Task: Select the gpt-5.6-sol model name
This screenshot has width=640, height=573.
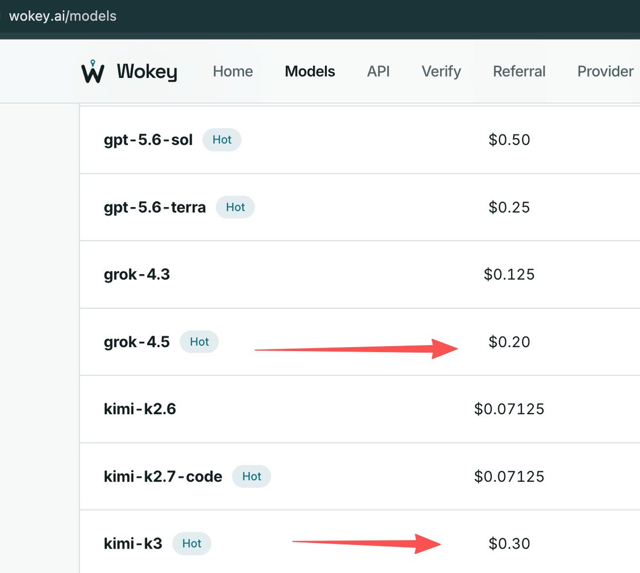Action: pos(148,140)
